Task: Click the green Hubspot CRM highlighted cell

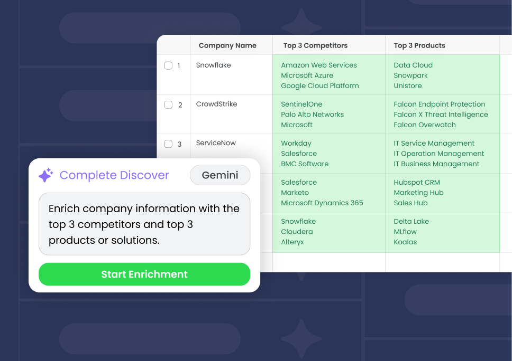Action: 418,182
